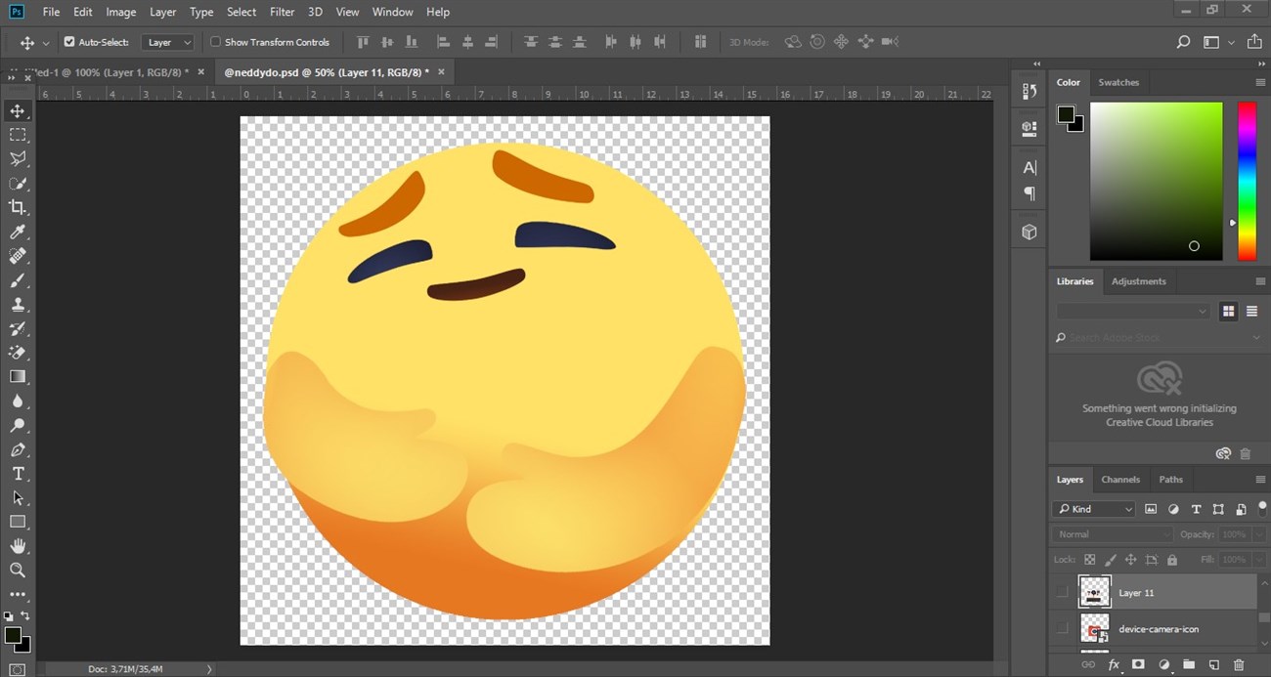Uncheck the Auto-Select checkbox
The height and width of the screenshot is (677, 1271).
click(x=69, y=42)
